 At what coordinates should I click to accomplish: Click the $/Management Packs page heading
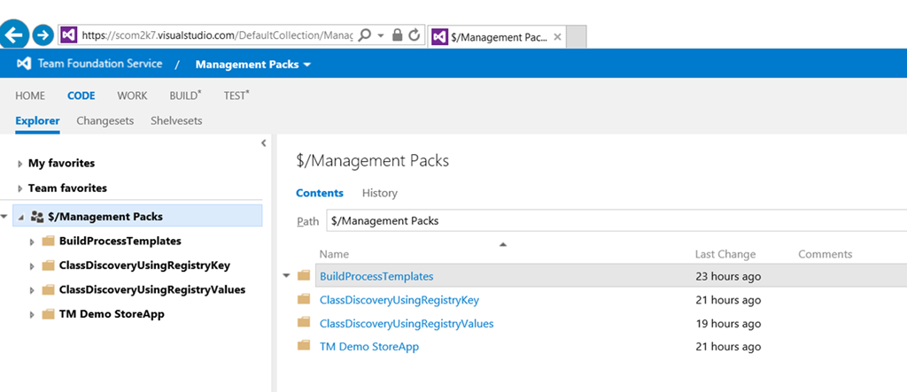point(372,161)
